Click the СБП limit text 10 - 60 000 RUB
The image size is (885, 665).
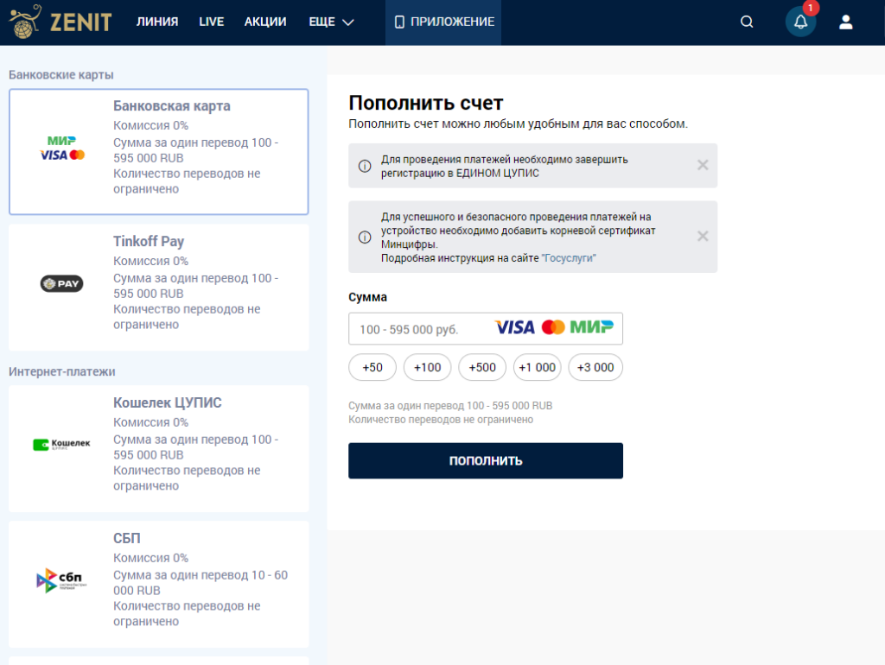pyautogui.click(x=201, y=583)
